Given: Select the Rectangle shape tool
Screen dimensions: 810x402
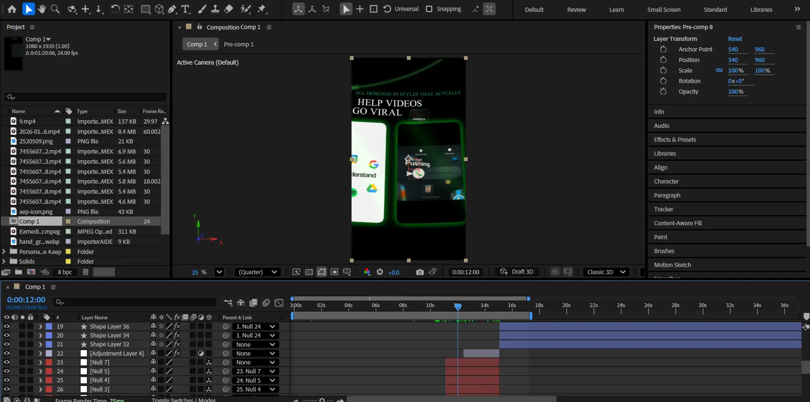Looking at the screenshot, I should 145,9.
